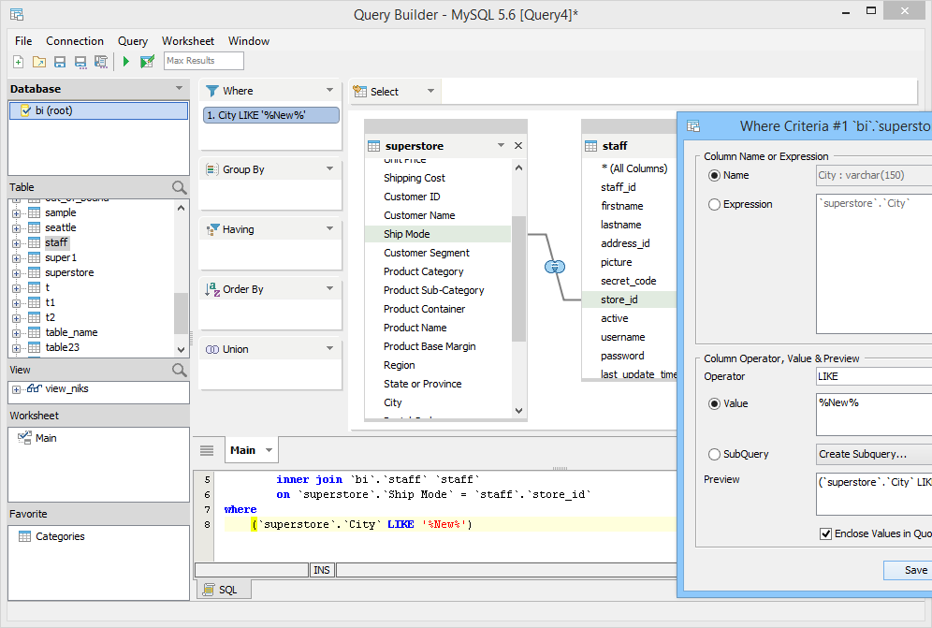
Task: Select the SubQuery radio button
Action: (x=715, y=454)
